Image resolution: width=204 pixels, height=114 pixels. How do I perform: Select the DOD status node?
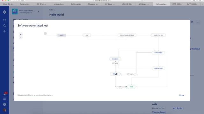(87, 35)
